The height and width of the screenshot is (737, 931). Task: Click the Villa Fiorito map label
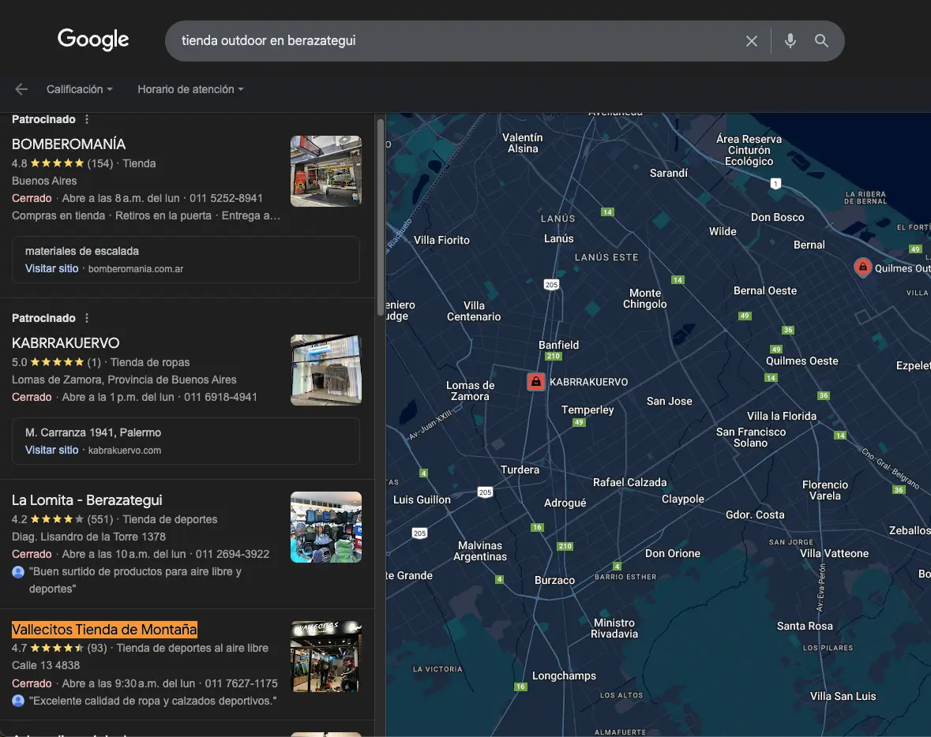(441, 240)
